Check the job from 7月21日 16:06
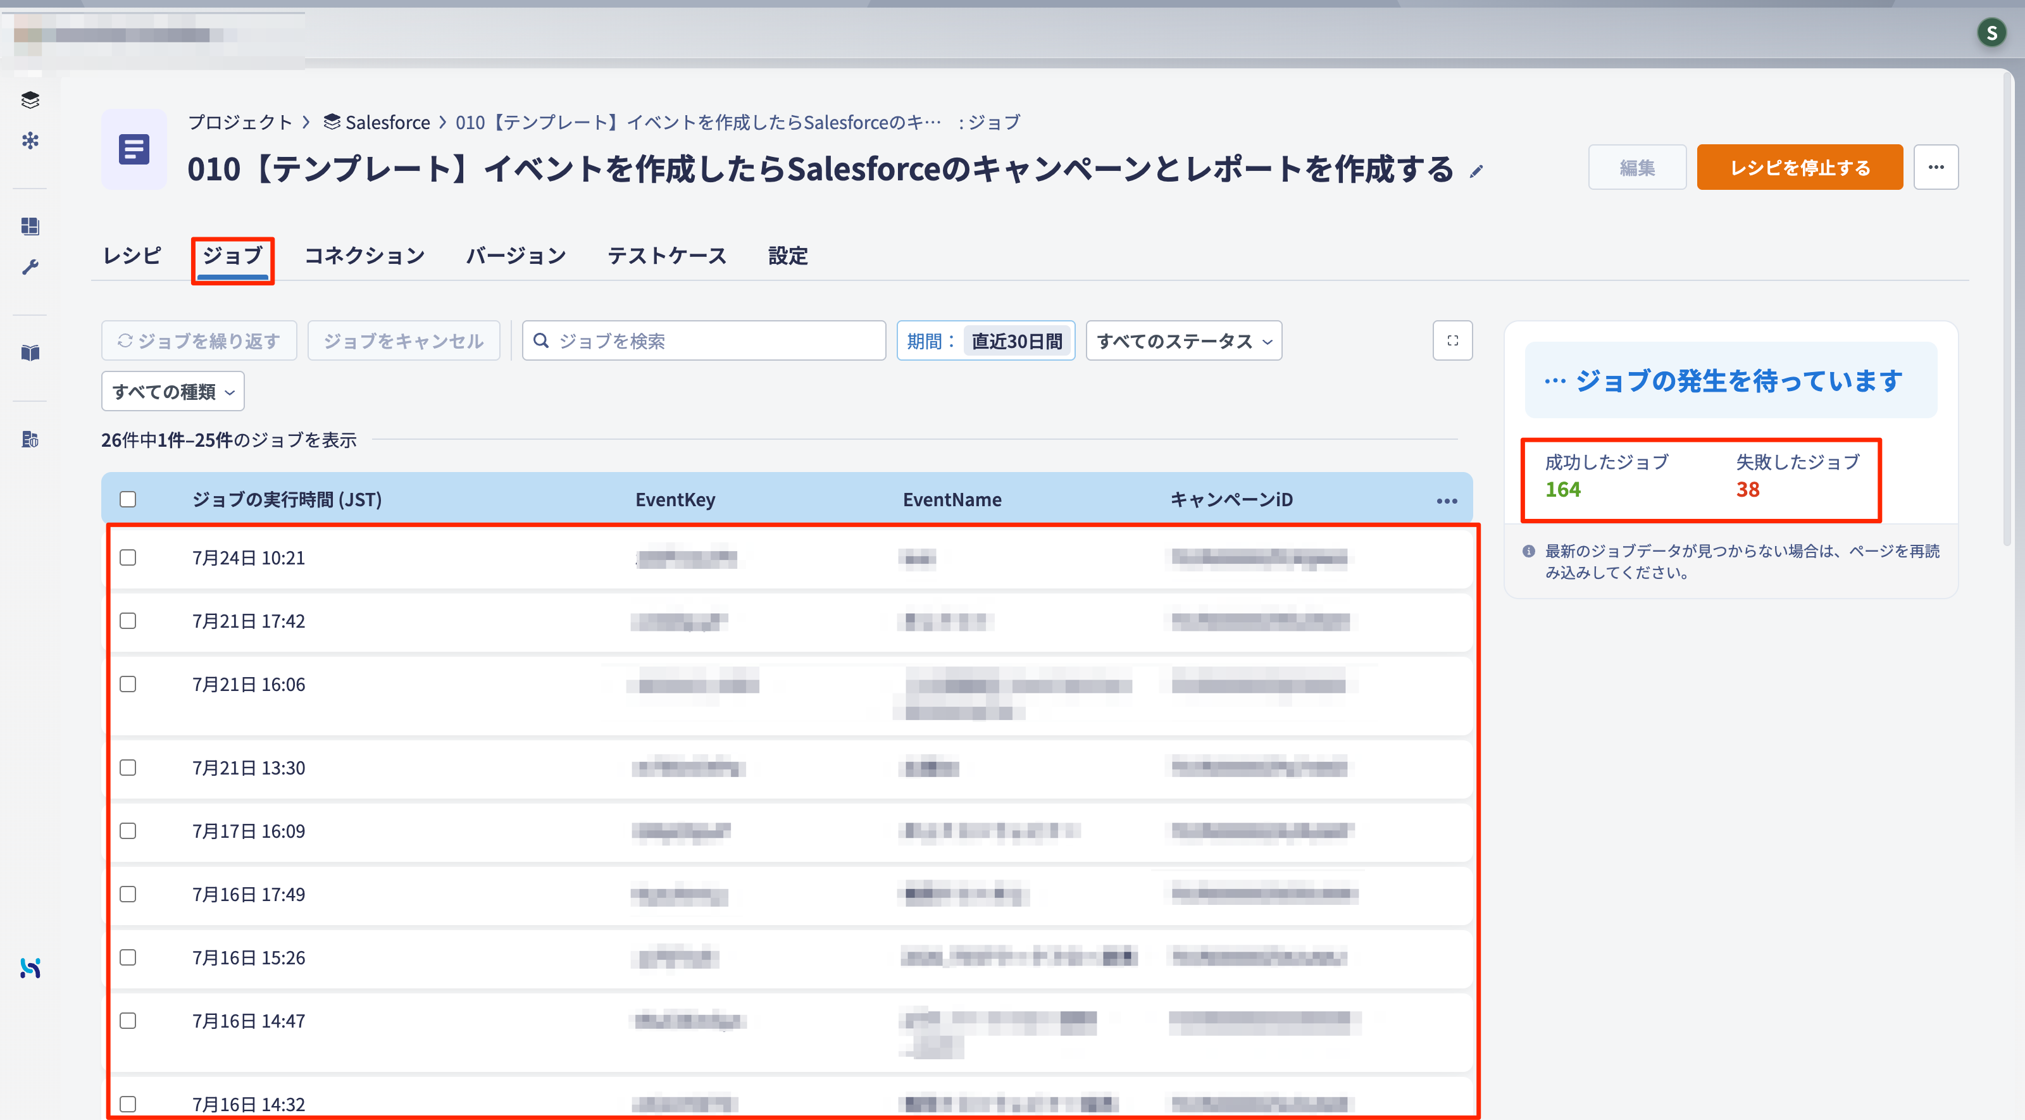 click(127, 684)
